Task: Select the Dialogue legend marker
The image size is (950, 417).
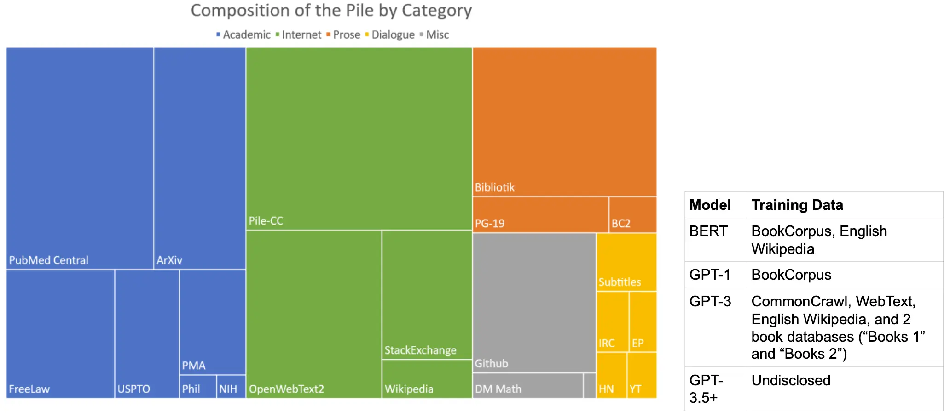Action: [x=367, y=34]
